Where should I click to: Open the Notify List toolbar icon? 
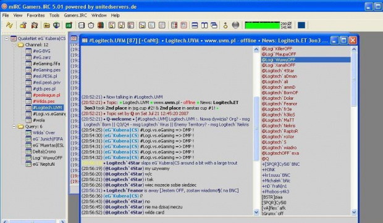162,25
